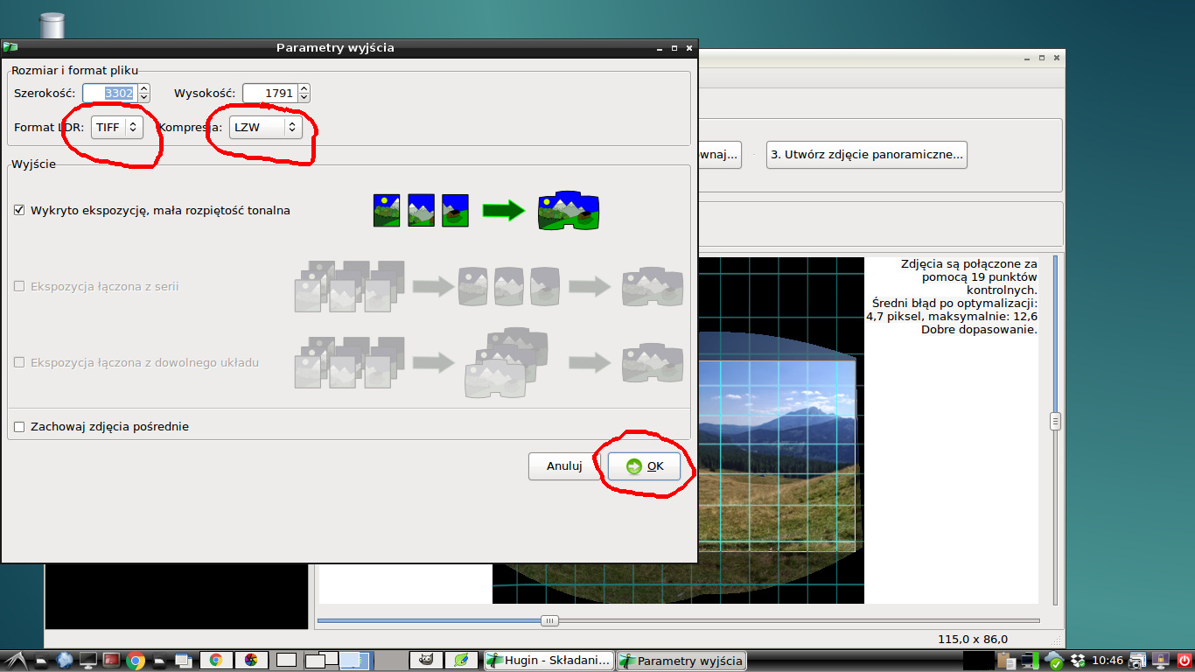Open the clipboard manager tray icon
Viewport: 1195px width, 672px height.
1005,661
